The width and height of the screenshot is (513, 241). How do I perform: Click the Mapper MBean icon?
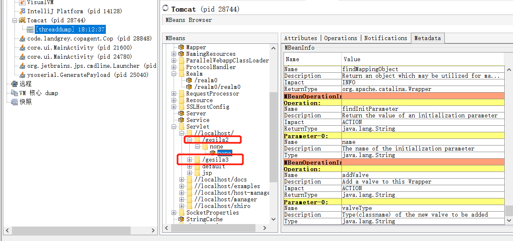[x=181, y=47]
